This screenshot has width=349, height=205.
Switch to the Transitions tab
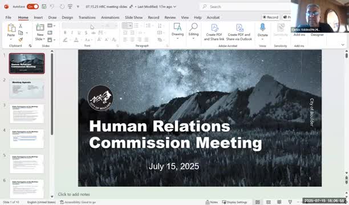pyautogui.click(x=87, y=17)
